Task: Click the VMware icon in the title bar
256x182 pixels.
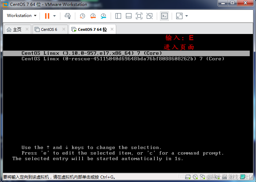Action: coord(6,5)
